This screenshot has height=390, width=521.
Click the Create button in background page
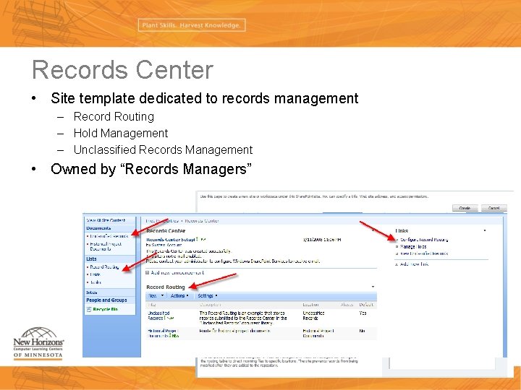465,208
